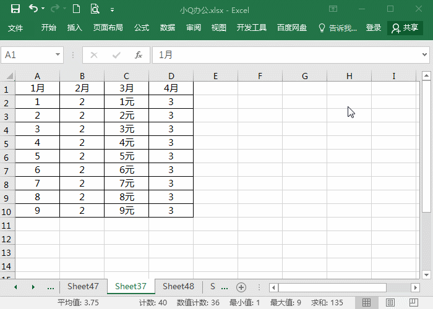This screenshot has width=433, height=309.
Task: Click cell C10 containing 9元
Action: click(126, 211)
